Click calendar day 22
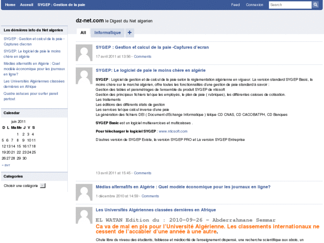 [x=19, y=152]
